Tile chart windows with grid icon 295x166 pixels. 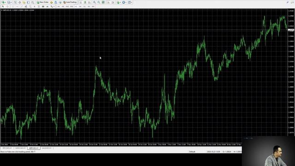click(103, 2)
